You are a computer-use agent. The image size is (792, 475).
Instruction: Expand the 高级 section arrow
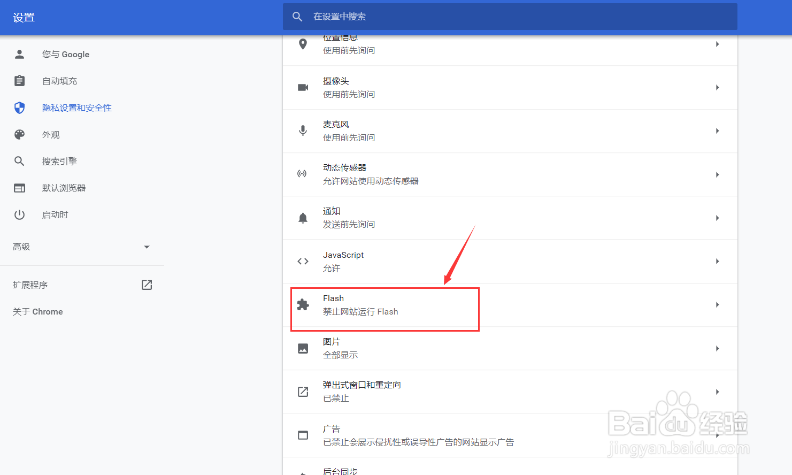coord(147,247)
